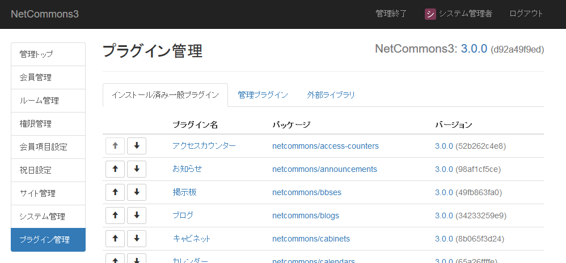Click 管理終了 in the top bar

[391, 14]
